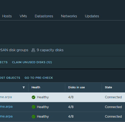Open the third me.arpa host link
The height and width of the screenshot is (122, 125).
6,116
